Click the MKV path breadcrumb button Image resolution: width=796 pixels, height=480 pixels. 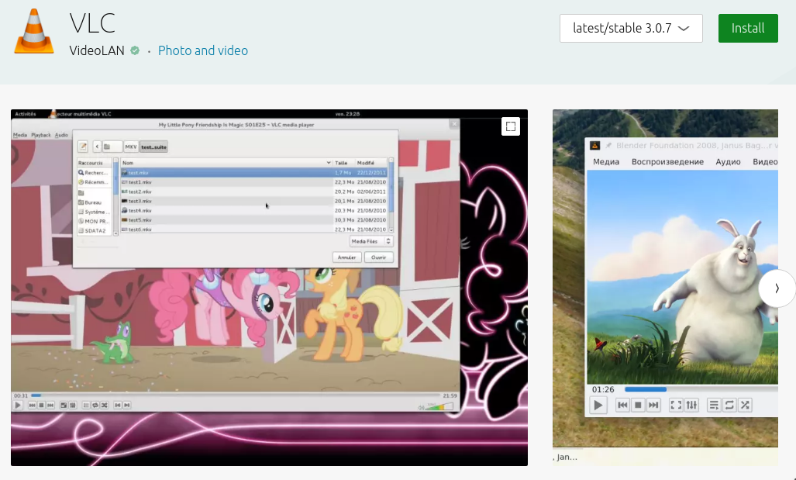coord(131,147)
